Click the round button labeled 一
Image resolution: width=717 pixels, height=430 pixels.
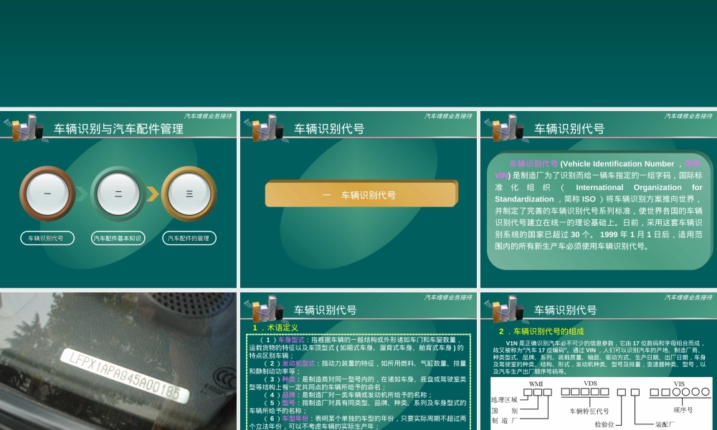[x=47, y=193]
